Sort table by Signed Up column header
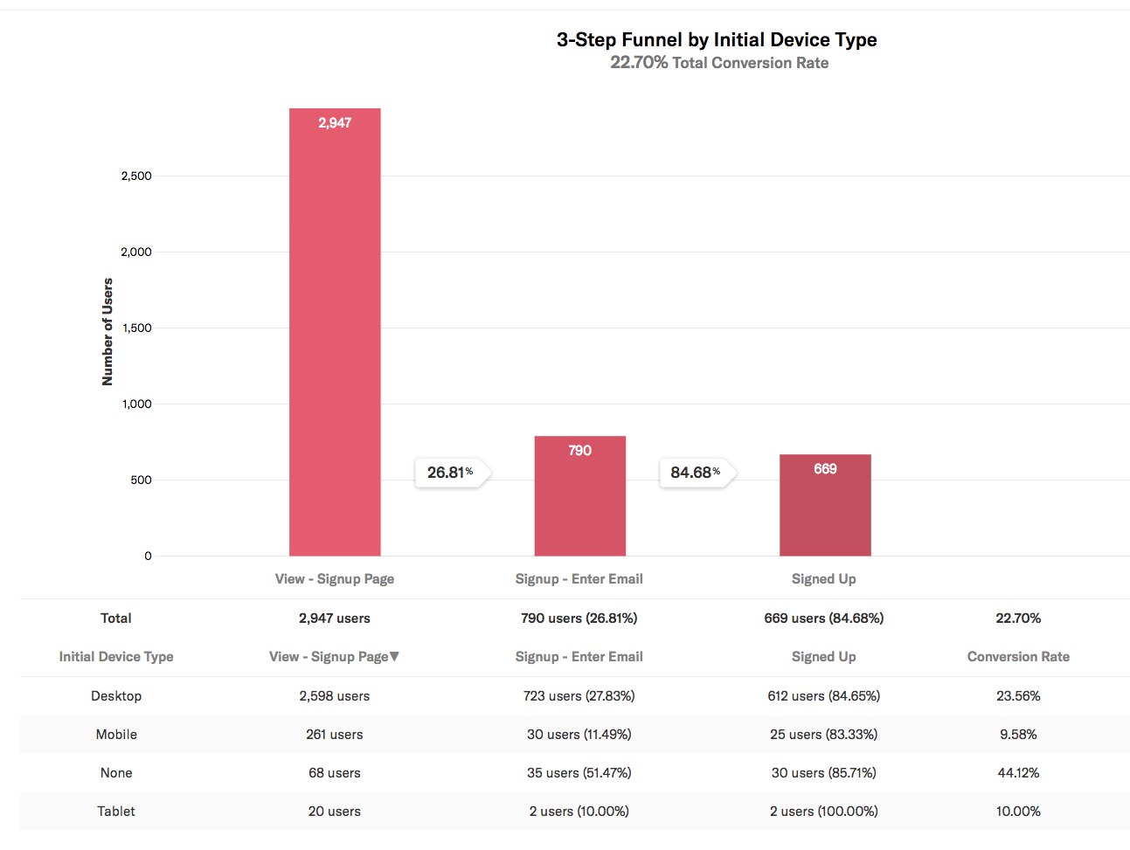The image size is (1130, 850). click(x=823, y=657)
